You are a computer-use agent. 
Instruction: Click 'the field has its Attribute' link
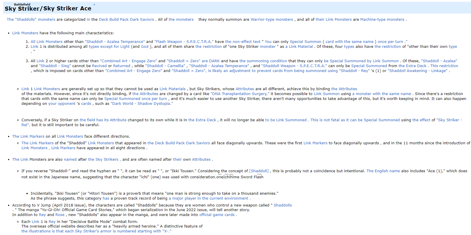103,120
